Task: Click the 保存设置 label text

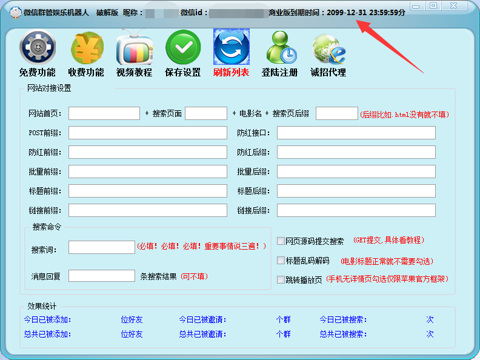Action: (183, 73)
